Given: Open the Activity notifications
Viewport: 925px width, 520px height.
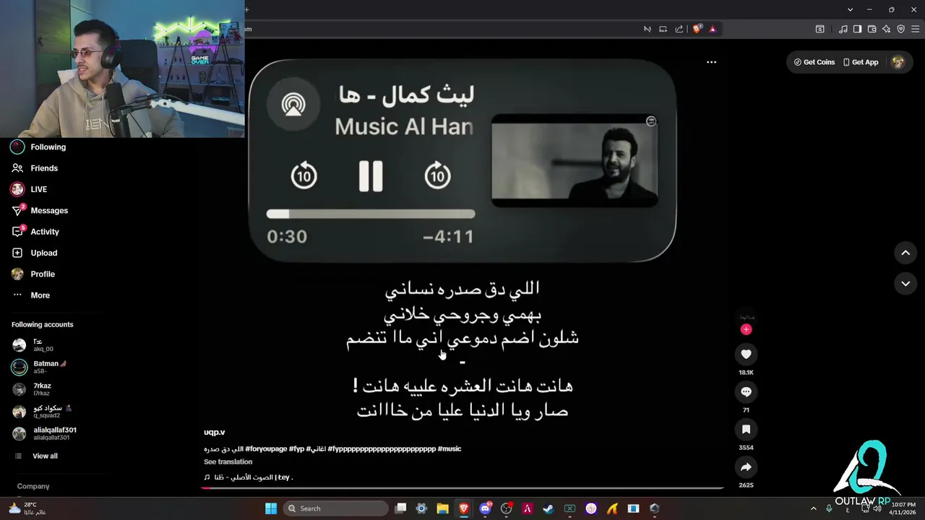Looking at the screenshot, I should click(x=35, y=231).
